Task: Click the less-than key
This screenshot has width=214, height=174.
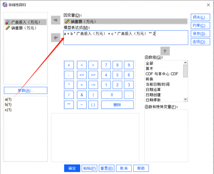Action: (x=82, y=65)
